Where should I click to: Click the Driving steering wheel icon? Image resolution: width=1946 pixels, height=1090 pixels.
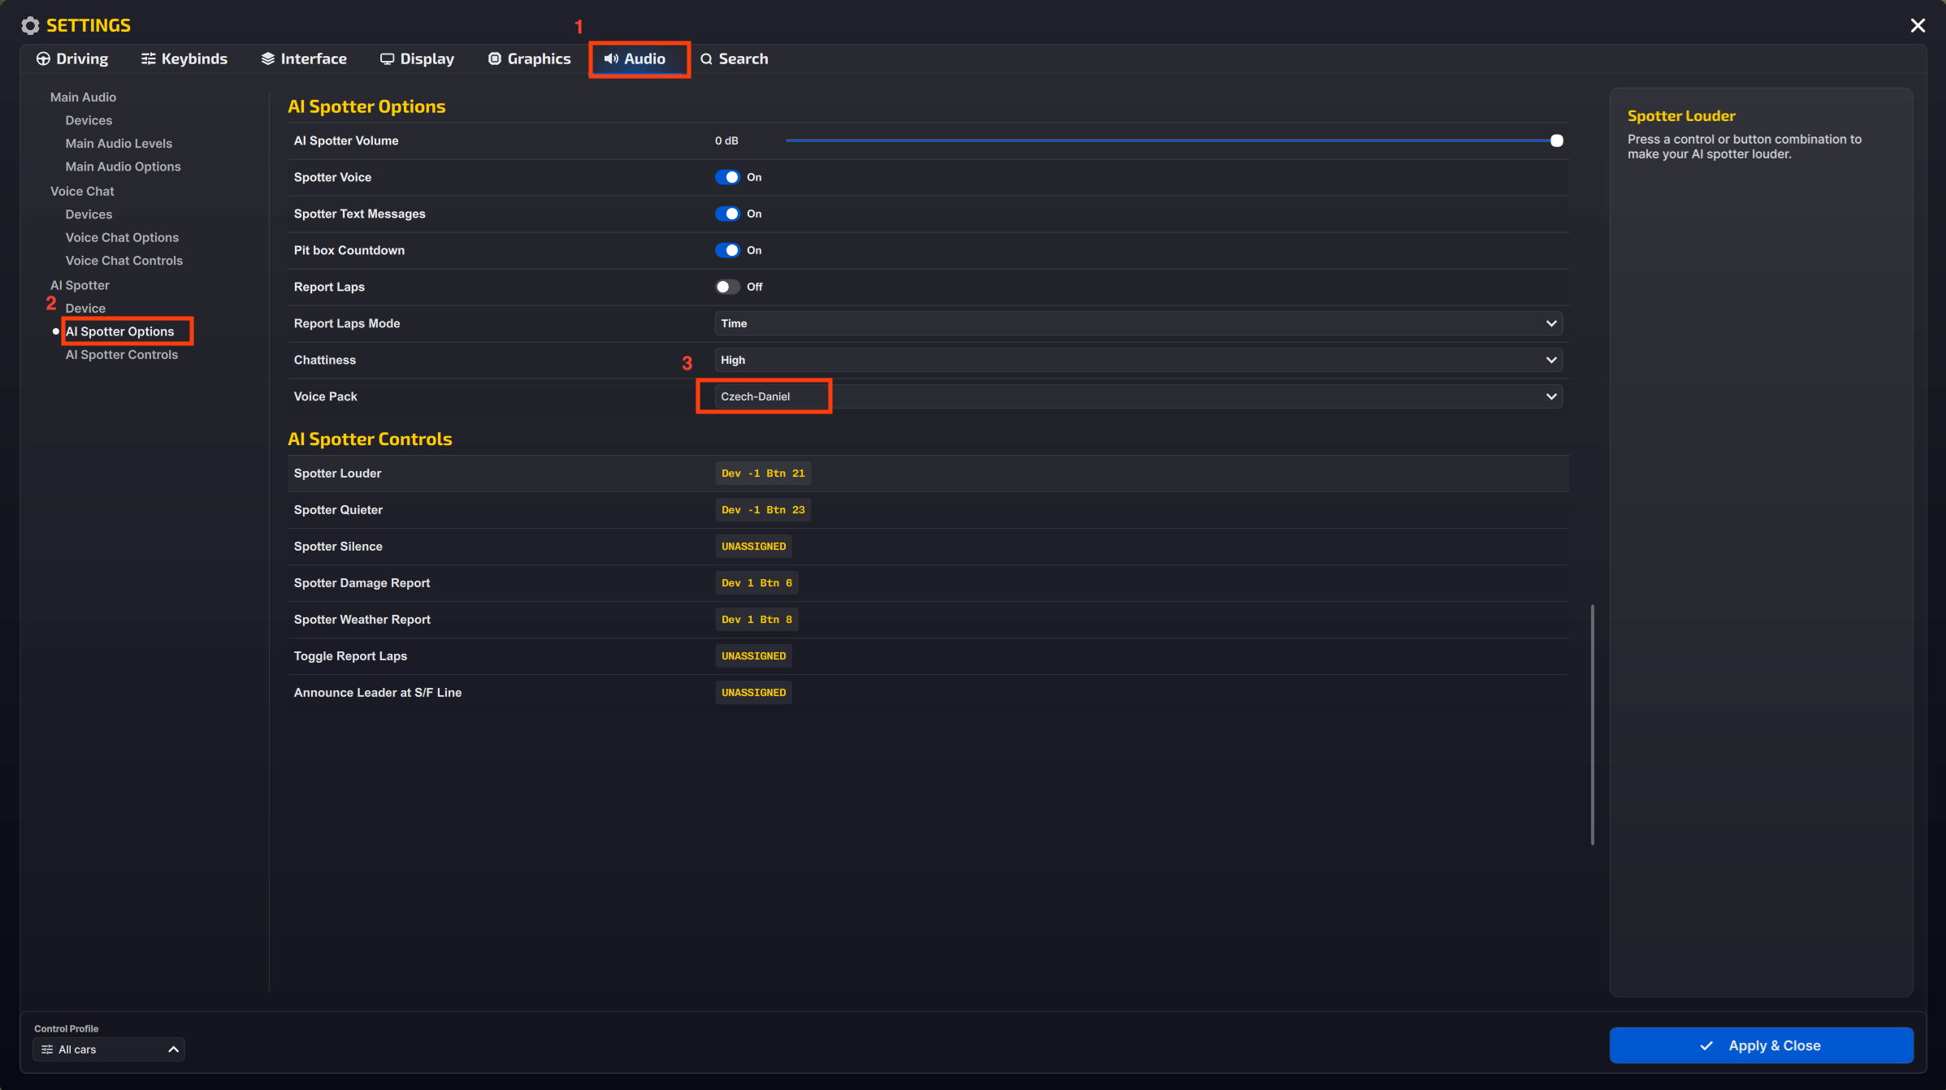pyautogui.click(x=43, y=59)
